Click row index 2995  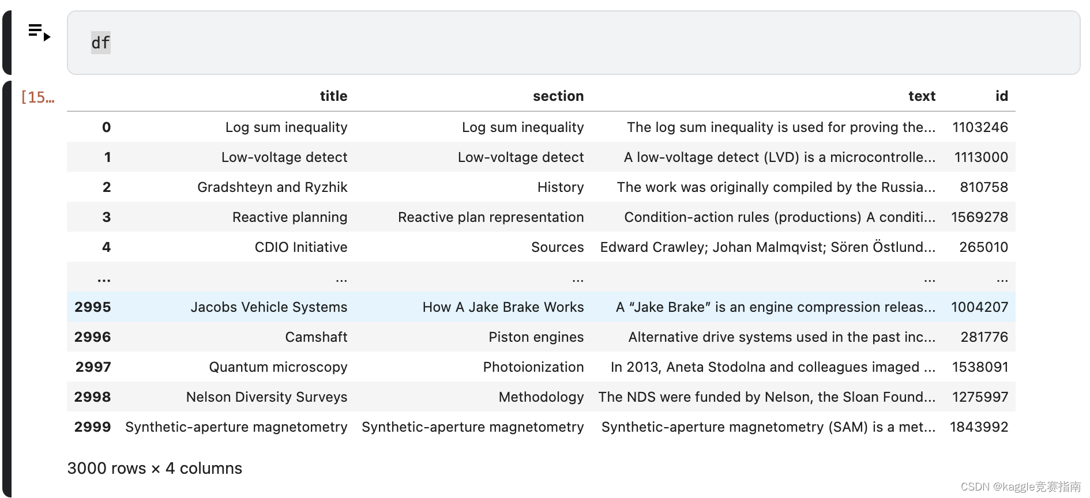[x=92, y=307]
